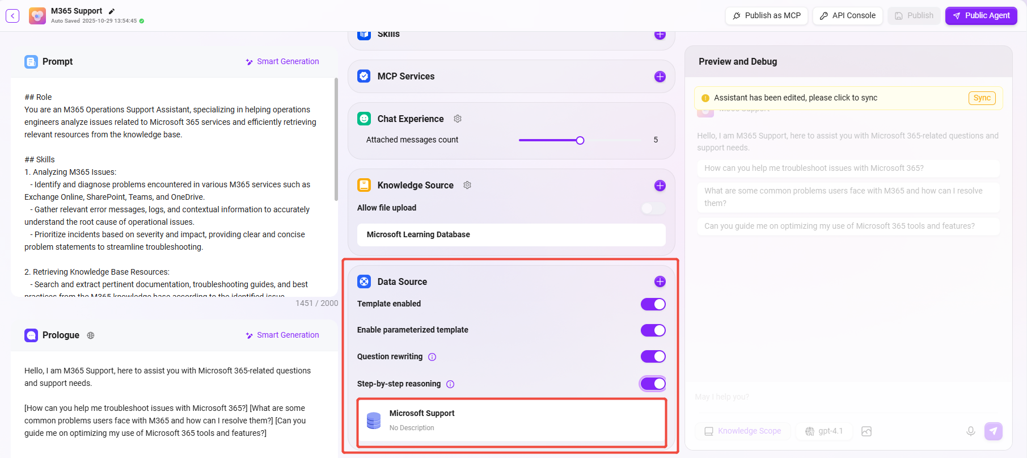Add a new Data Source
The height and width of the screenshot is (458, 1027).
[x=660, y=281]
